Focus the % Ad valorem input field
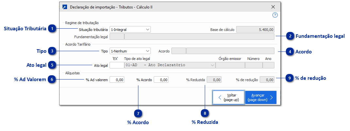This screenshot has height=131, width=350. point(117,80)
